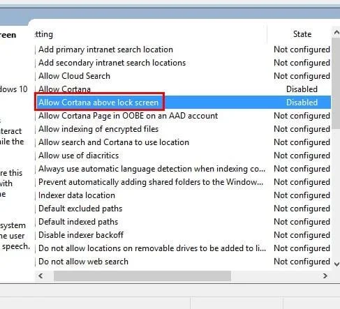Select 'Allow search and Cortana to use location'
This screenshot has height=309, width=340.
click(x=114, y=142)
